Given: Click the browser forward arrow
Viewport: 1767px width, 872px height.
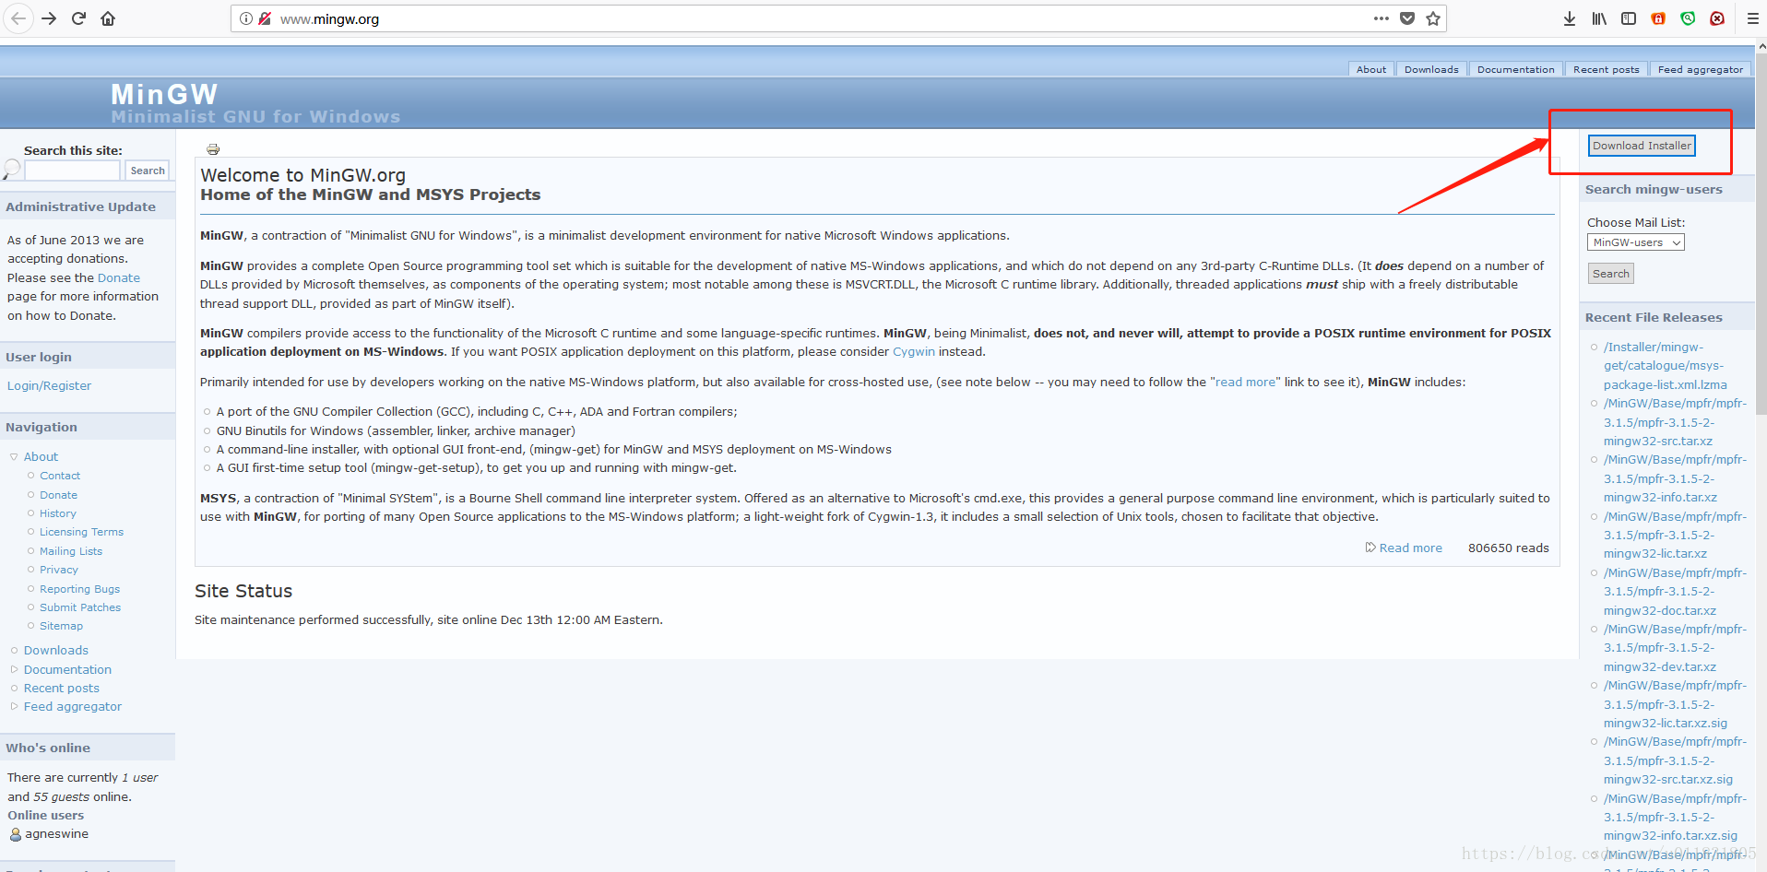Looking at the screenshot, I should [x=49, y=18].
